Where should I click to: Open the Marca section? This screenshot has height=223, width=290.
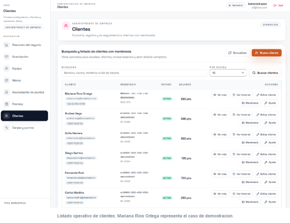click(25, 80)
